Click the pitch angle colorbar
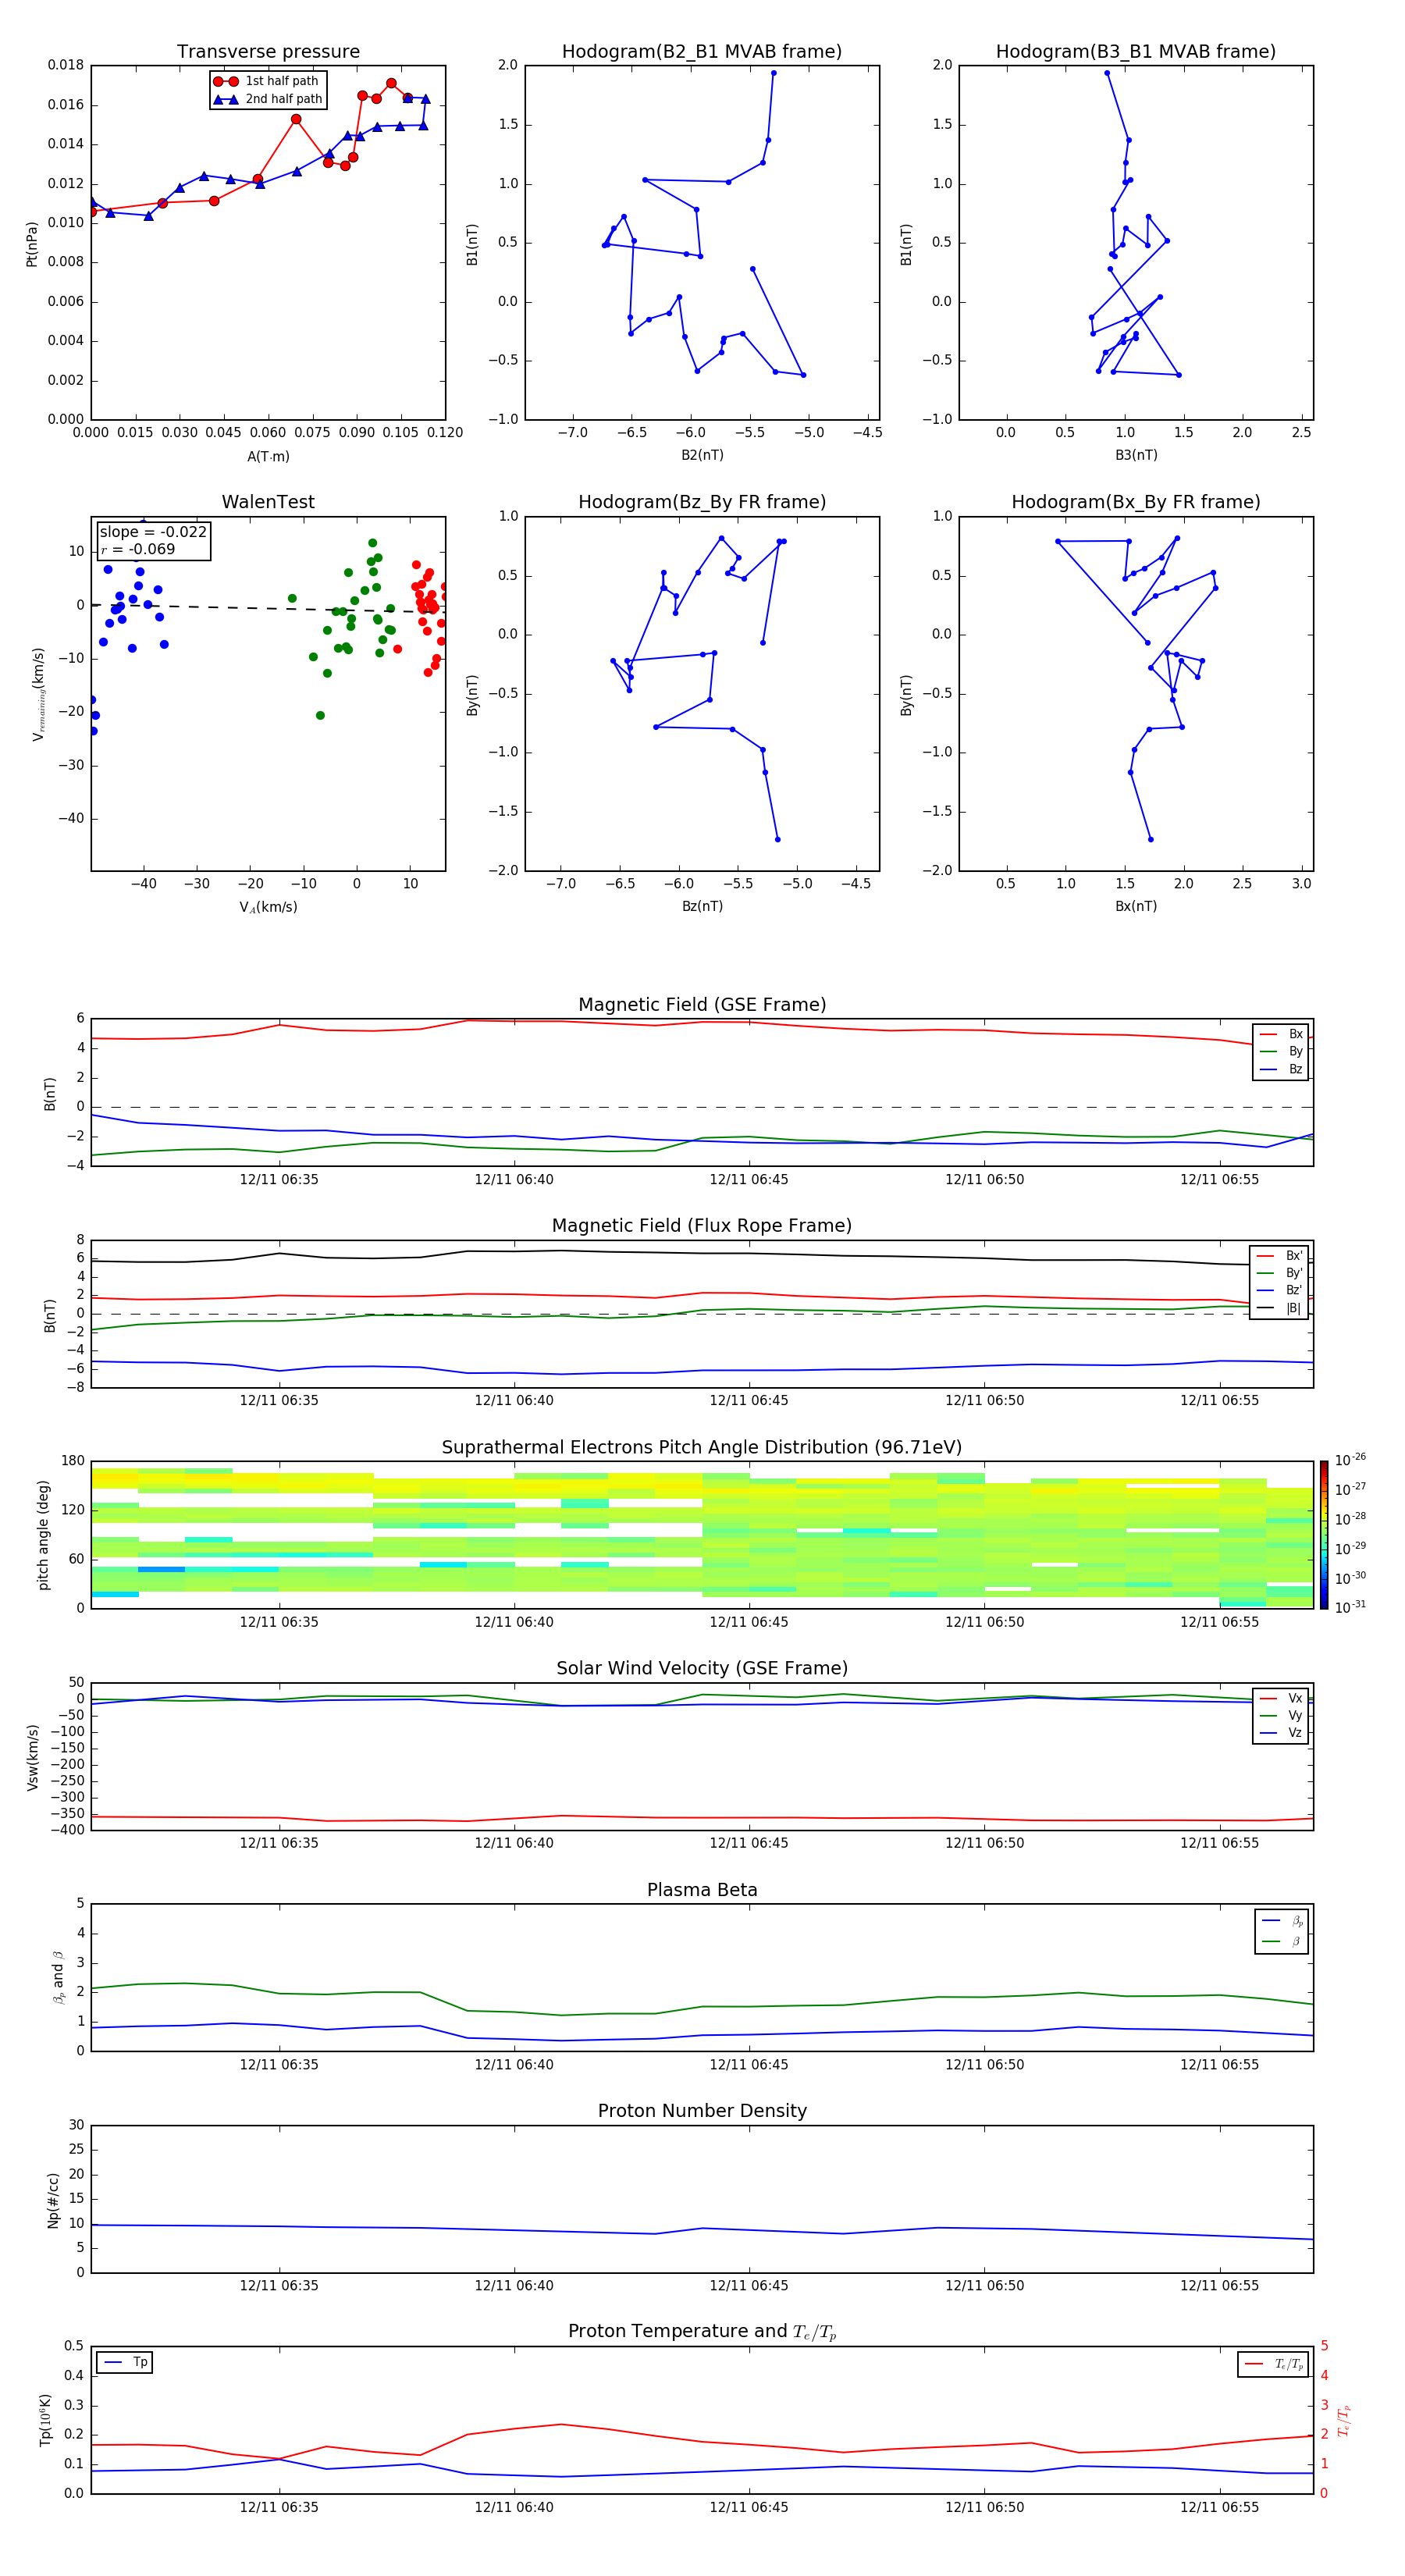 tap(1324, 1534)
